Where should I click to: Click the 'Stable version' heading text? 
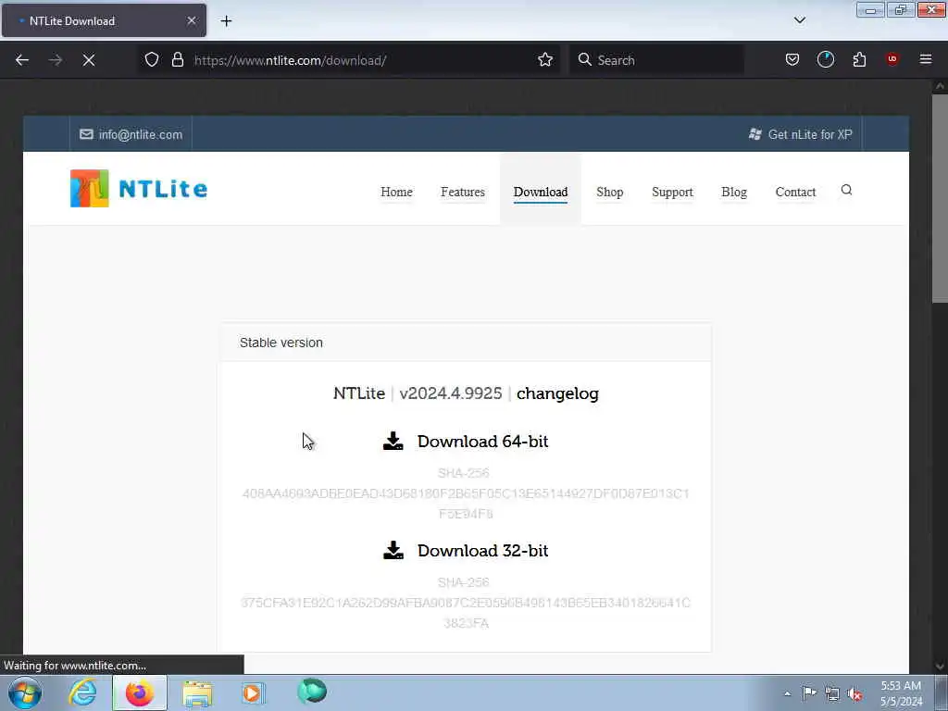(281, 343)
